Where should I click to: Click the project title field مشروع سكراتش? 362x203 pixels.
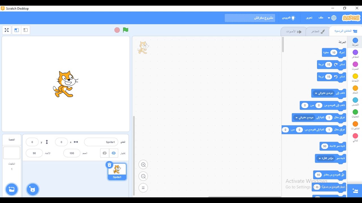pos(250,18)
